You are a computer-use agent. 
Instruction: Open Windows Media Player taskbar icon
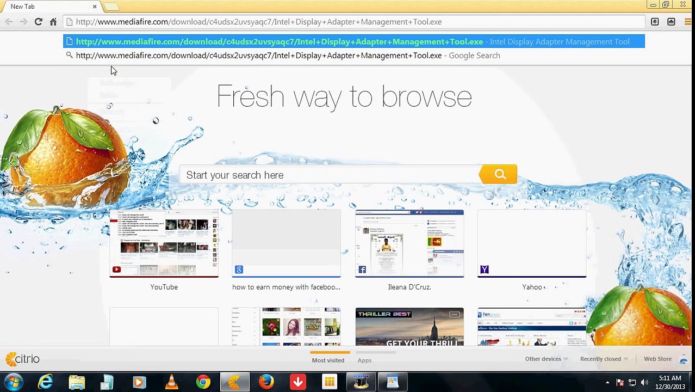pyautogui.click(x=139, y=382)
